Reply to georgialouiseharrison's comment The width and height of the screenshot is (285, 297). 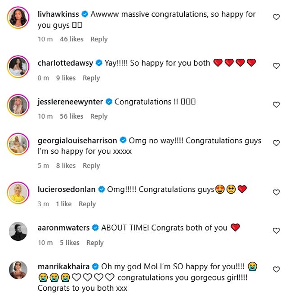coord(91,166)
